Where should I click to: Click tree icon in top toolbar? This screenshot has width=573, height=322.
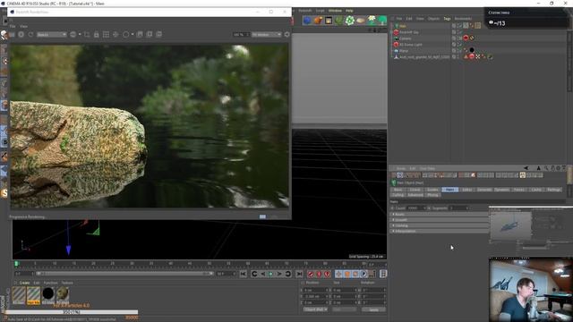pos(382,21)
